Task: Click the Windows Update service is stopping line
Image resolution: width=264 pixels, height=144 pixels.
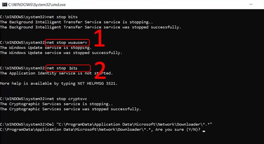Action: pyautogui.click(x=46, y=48)
